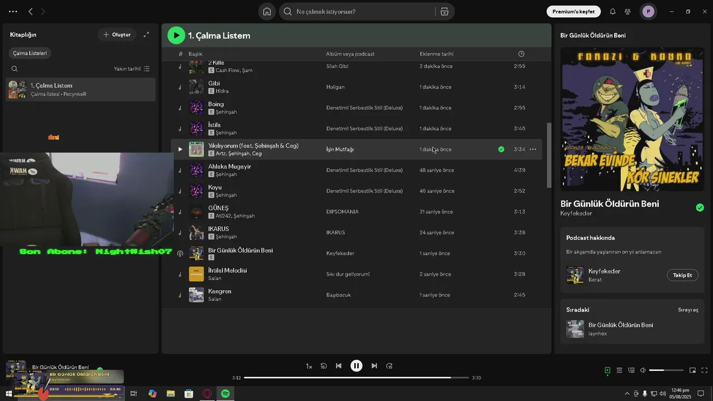The image size is (713, 401).
Task: Select the queued track by laynhex
Action: coord(632,329)
